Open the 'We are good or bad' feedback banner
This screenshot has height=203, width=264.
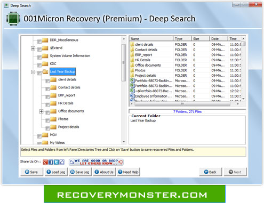pos(96,162)
